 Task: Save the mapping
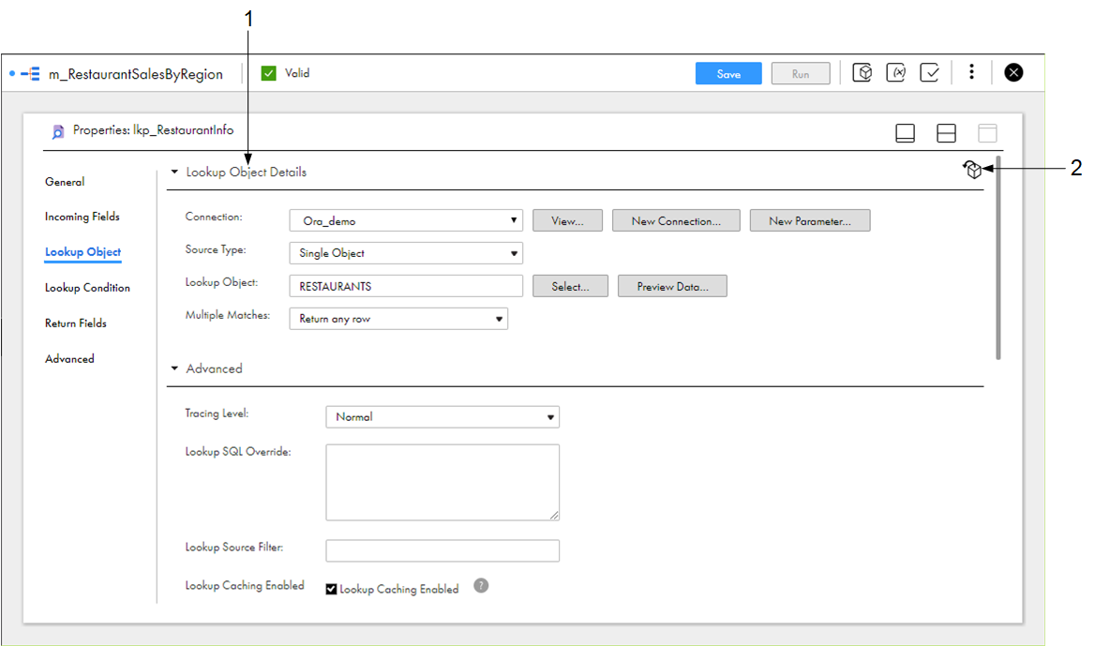tap(728, 73)
